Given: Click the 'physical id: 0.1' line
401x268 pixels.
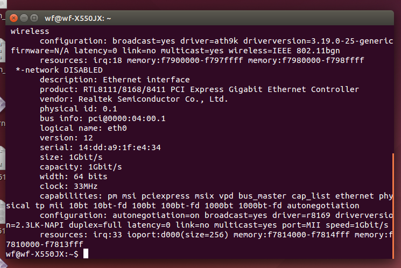Looking at the screenshot, I should [x=78, y=109].
